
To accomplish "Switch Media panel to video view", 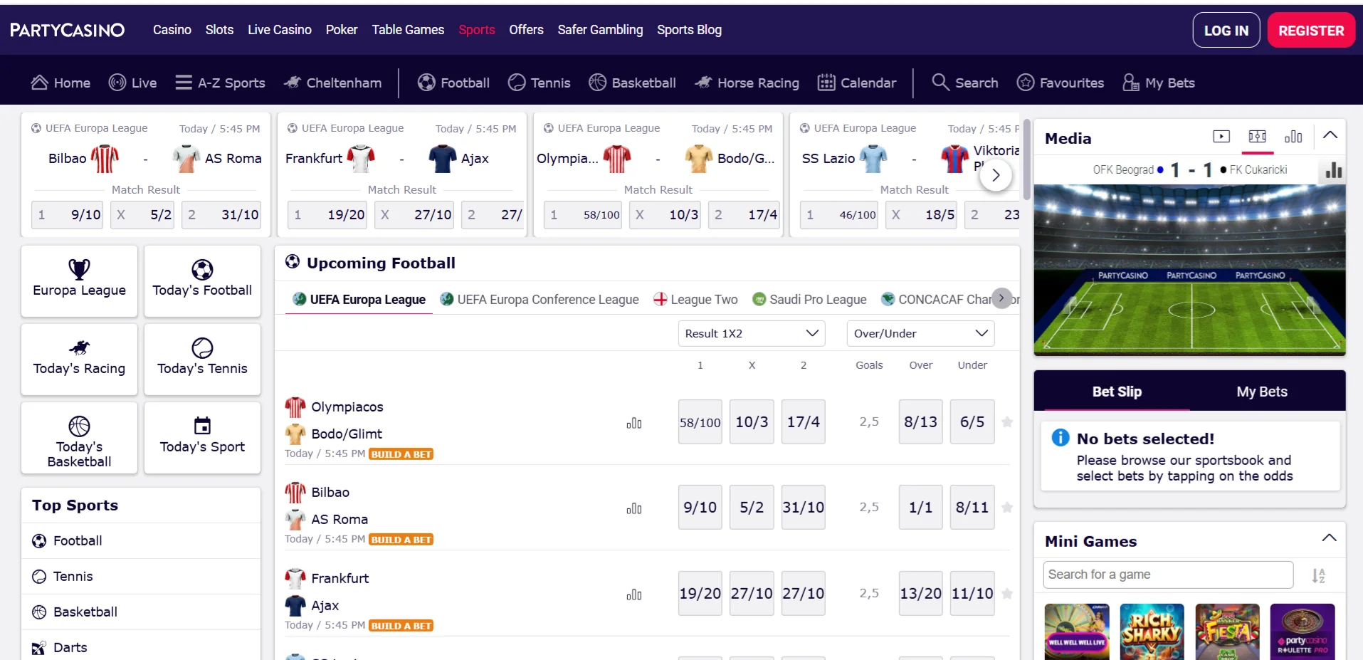I will pyautogui.click(x=1221, y=137).
